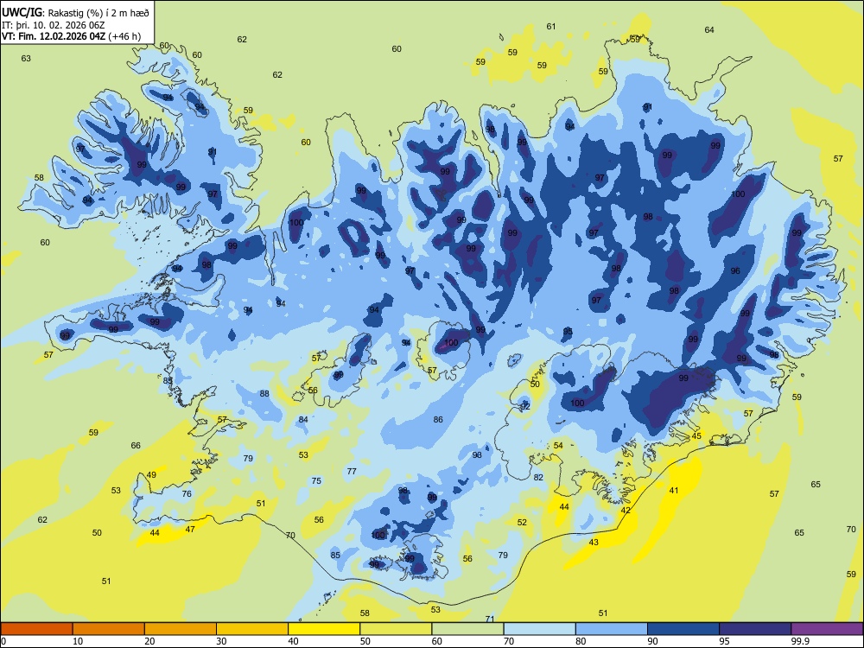Click the orange 10–20 legend swatch

click(109, 629)
